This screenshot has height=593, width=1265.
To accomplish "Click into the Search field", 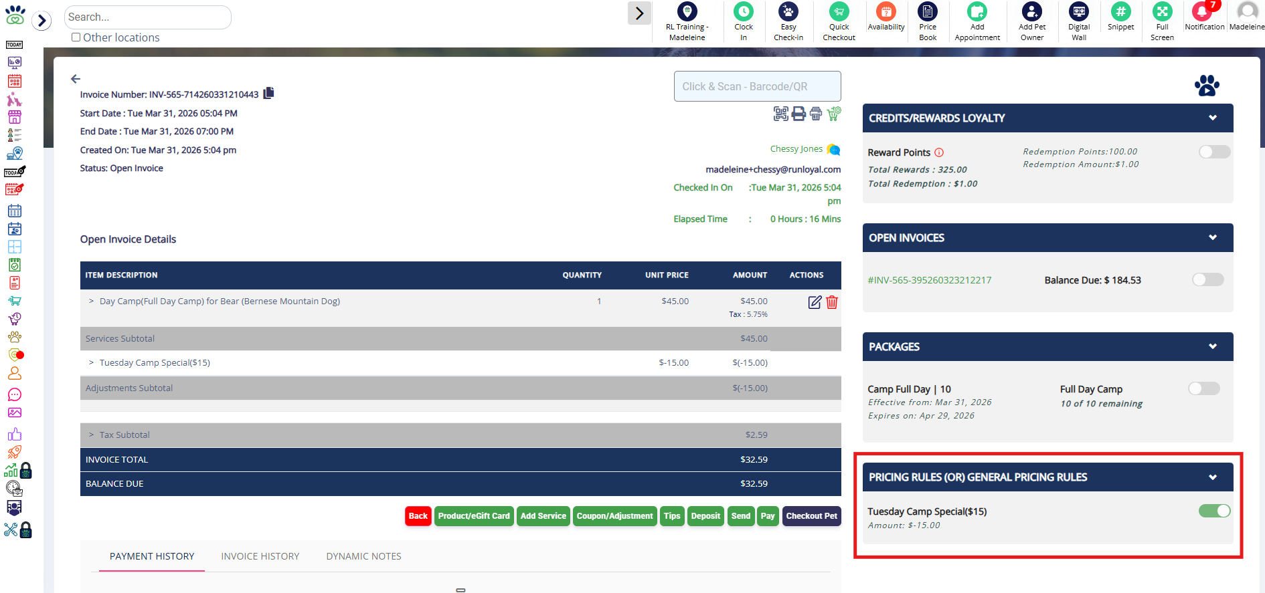I will click(148, 17).
